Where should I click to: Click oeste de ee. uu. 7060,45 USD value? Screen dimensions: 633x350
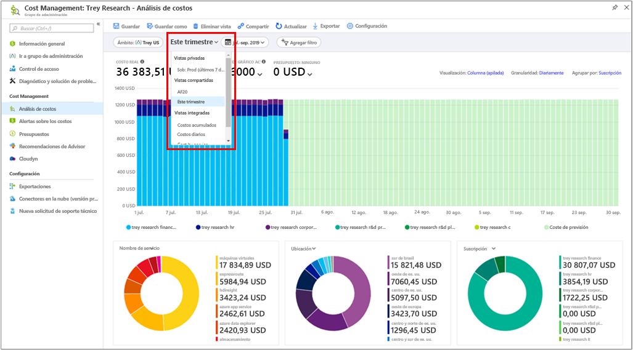tap(414, 282)
